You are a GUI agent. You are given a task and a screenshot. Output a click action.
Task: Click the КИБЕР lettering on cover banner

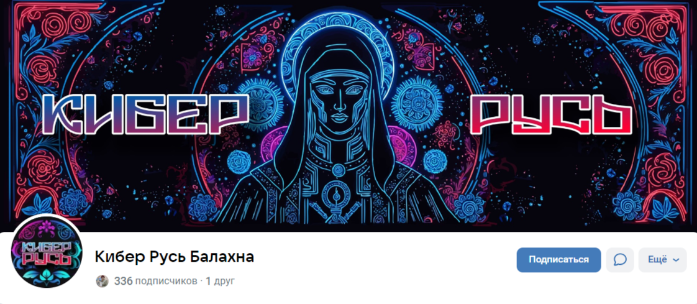145,115
